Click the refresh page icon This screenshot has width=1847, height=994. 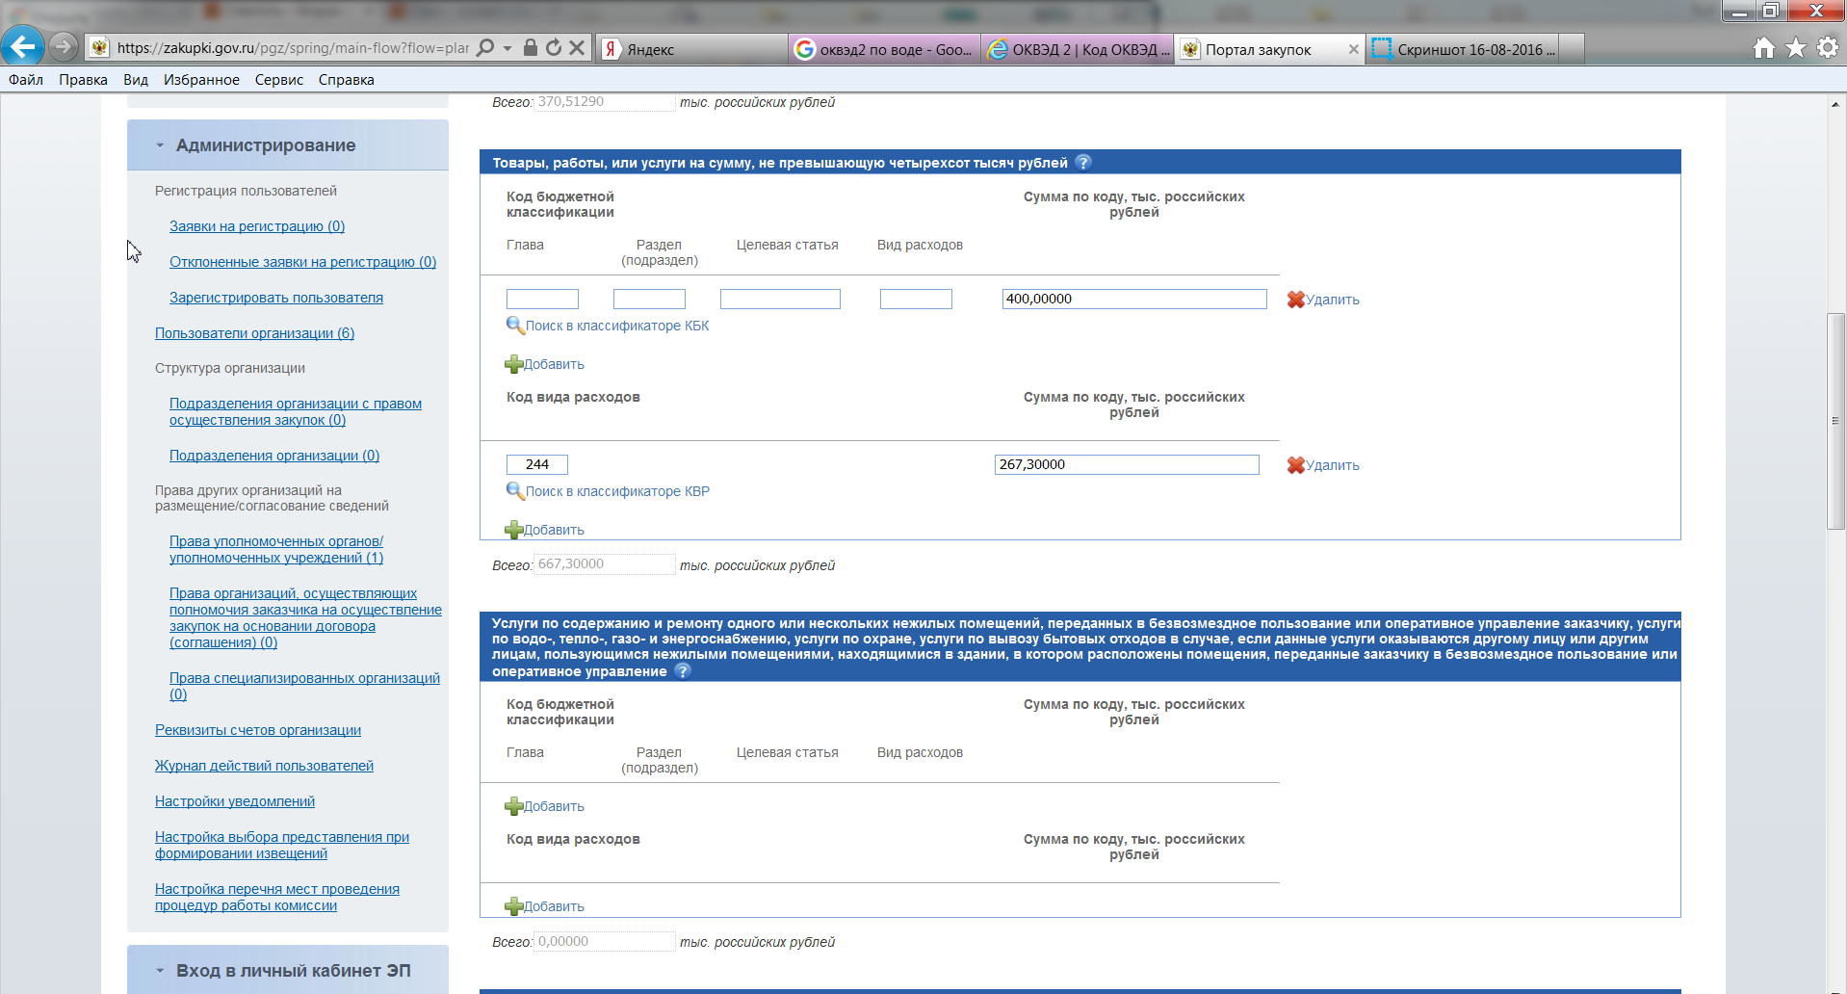(554, 47)
